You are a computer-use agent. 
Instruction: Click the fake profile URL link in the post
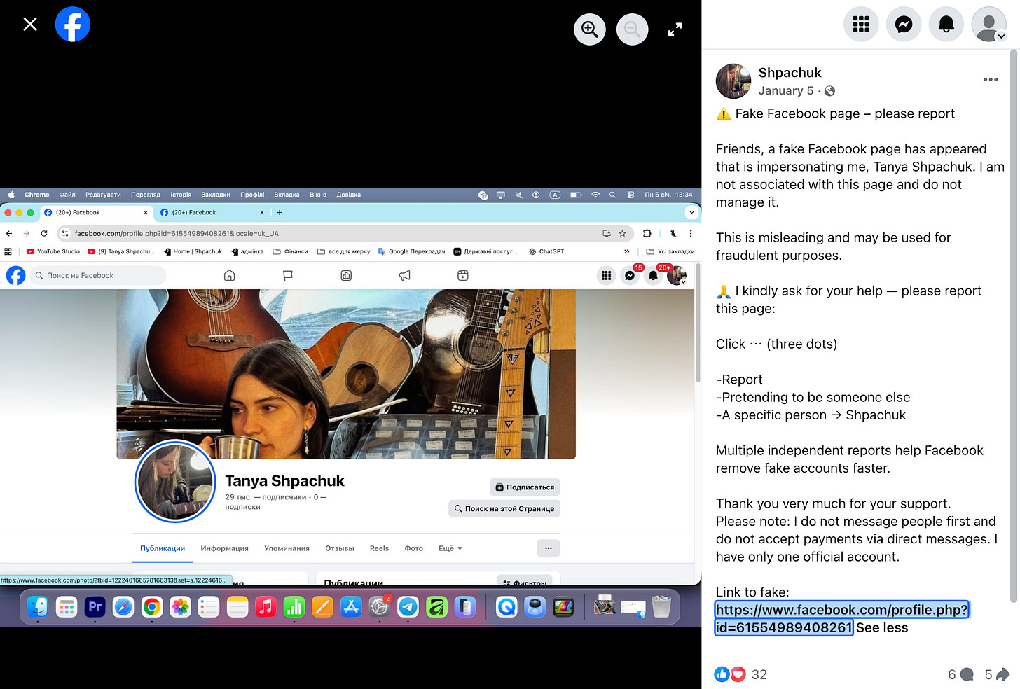click(x=841, y=610)
